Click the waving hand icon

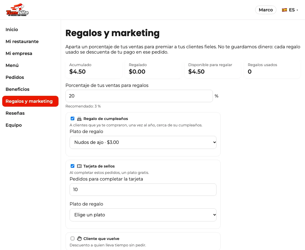pyautogui.click(x=79, y=239)
